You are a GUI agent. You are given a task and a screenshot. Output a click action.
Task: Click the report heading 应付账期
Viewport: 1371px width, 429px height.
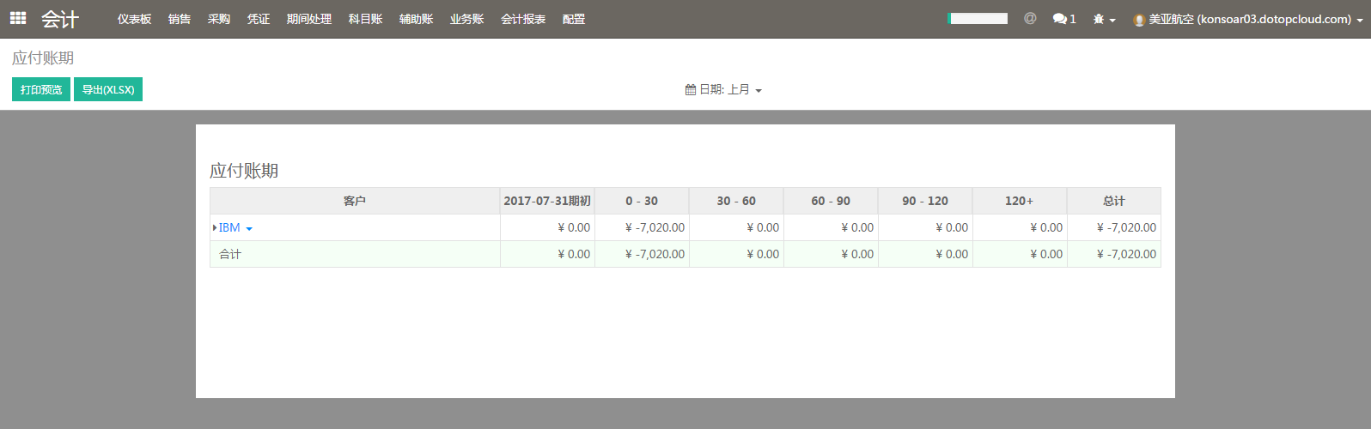tap(244, 171)
